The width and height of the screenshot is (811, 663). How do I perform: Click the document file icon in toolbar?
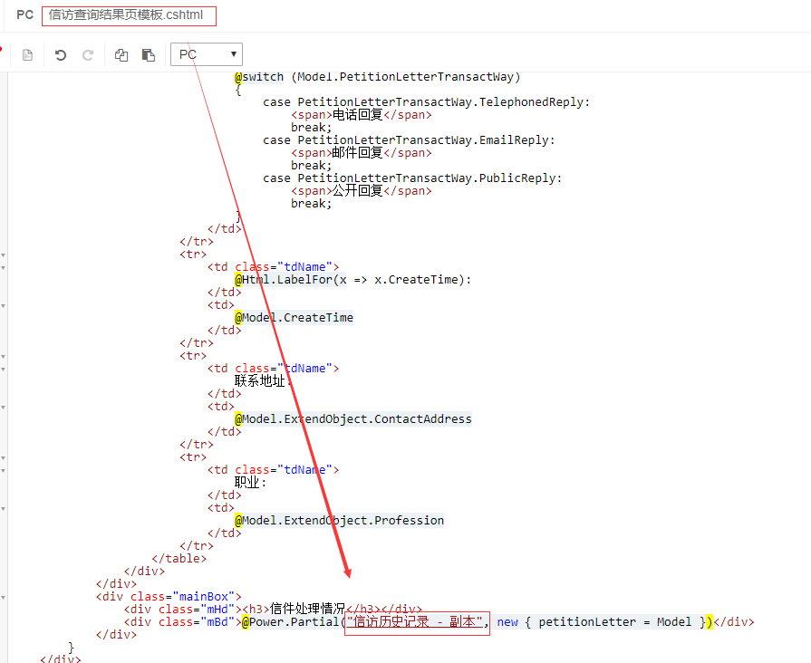(x=27, y=55)
